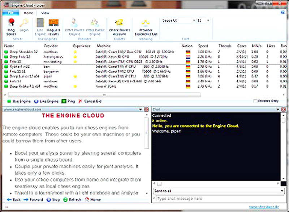The height and width of the screenshot is (212, 289).
Task: Click the experience star for Deep Rybka 4.1 x64
Action: [x=75, y=86]
